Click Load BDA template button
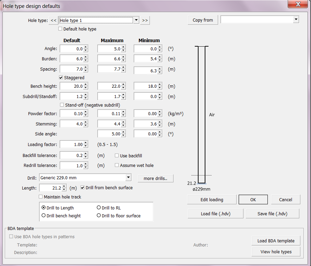 click(276, 241)
